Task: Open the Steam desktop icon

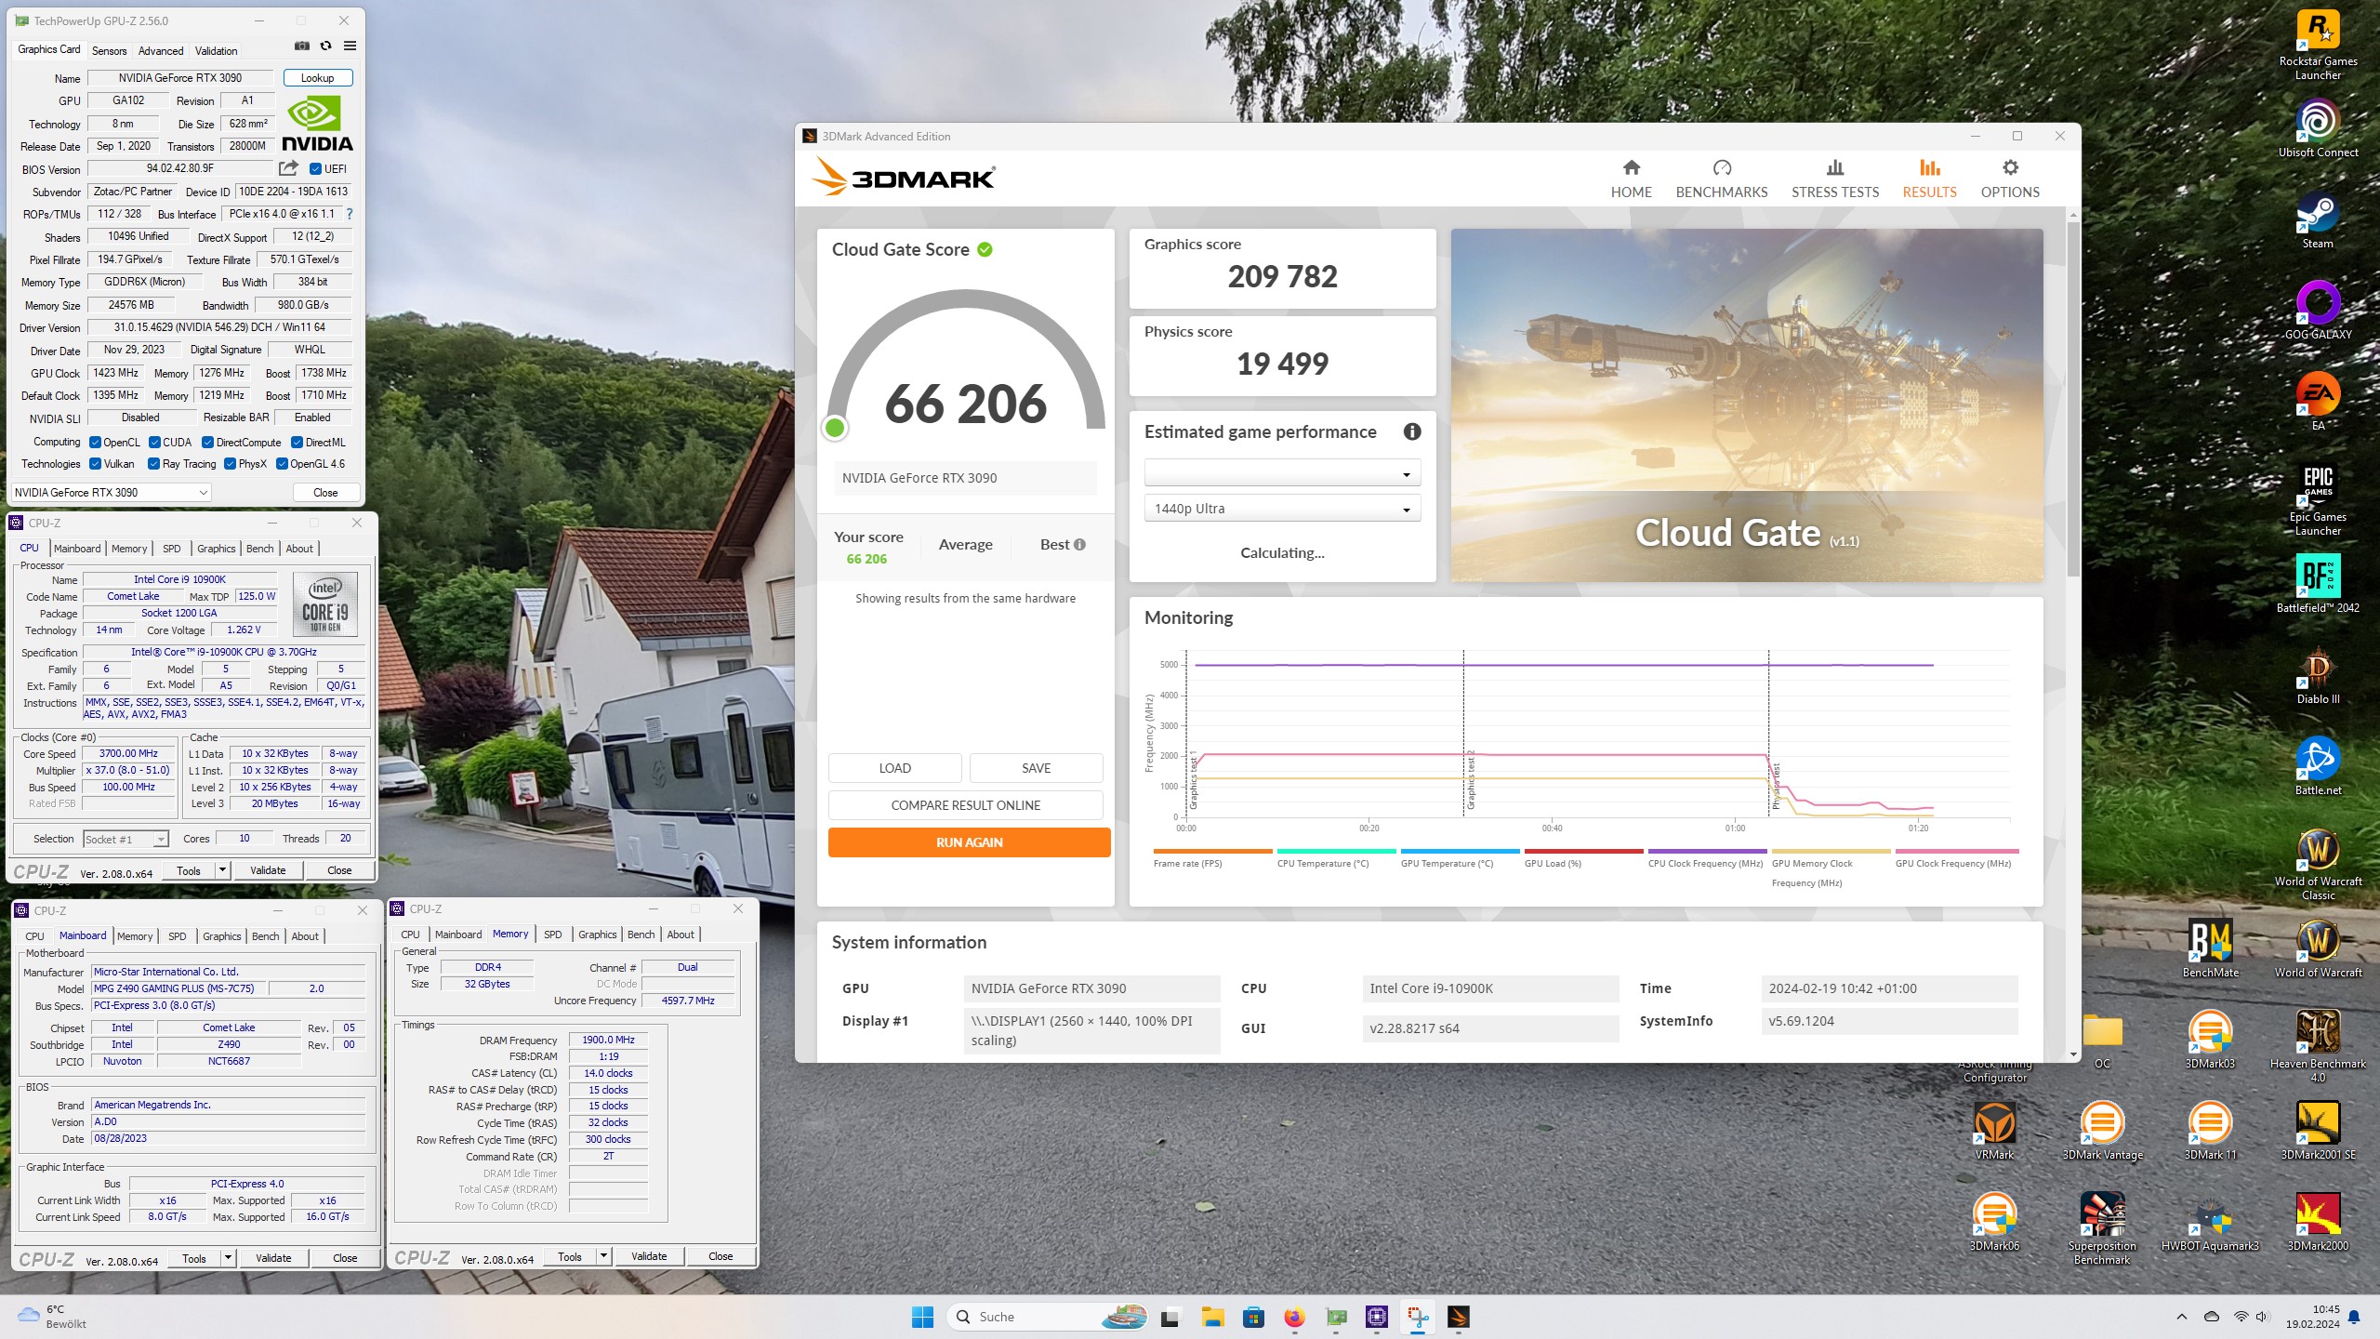Action: coord(2318,220)
